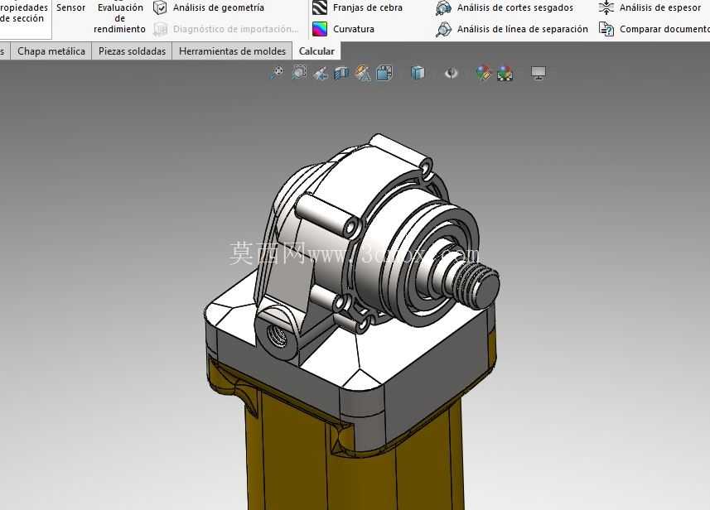Open Comparar documentos tool
This screenshot has height=510, width=710.
(x=654, y=29)
